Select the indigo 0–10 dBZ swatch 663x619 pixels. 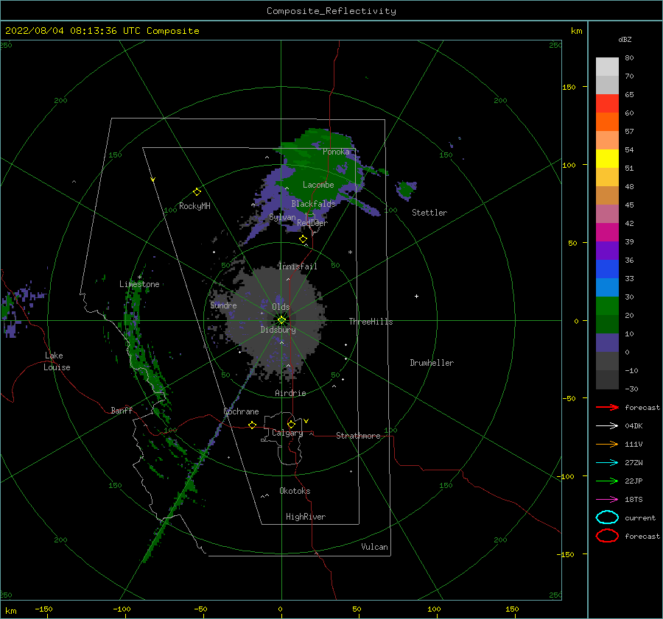click(607, 343)
